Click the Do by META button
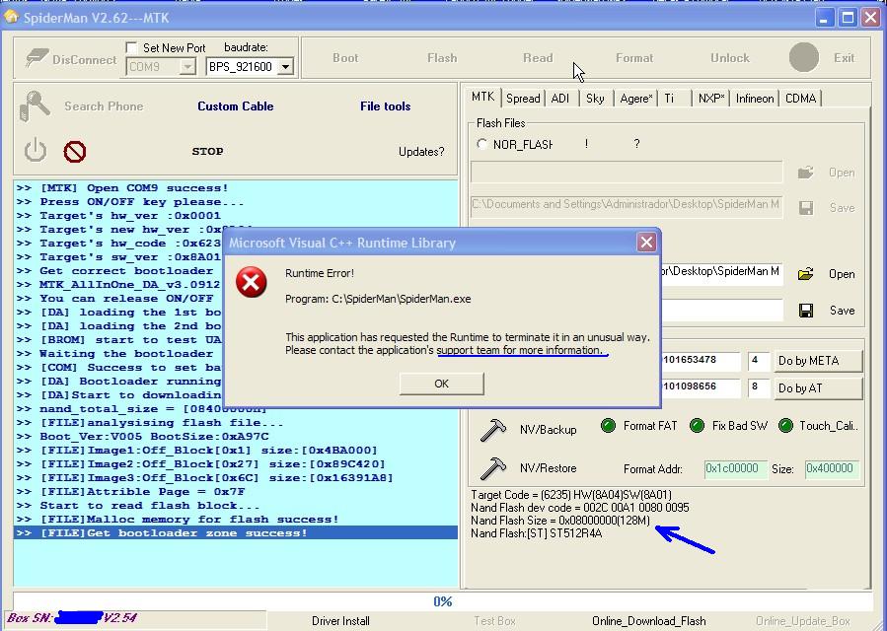Screen dimensions: 887x631 [816, 361]
